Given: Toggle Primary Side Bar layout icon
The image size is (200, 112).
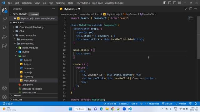Looking at the screenshot, I should tap(165, 3).
